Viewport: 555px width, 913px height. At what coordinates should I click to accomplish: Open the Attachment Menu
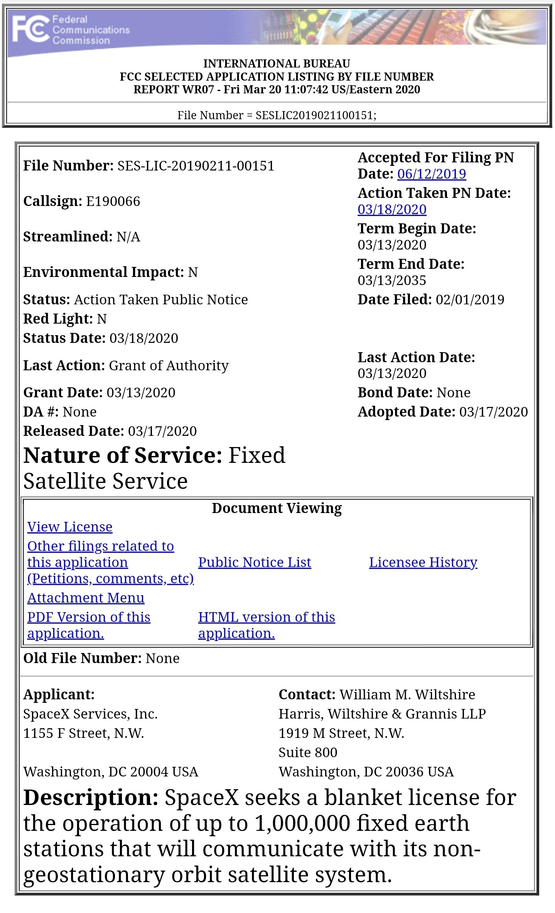pos(86,598)
